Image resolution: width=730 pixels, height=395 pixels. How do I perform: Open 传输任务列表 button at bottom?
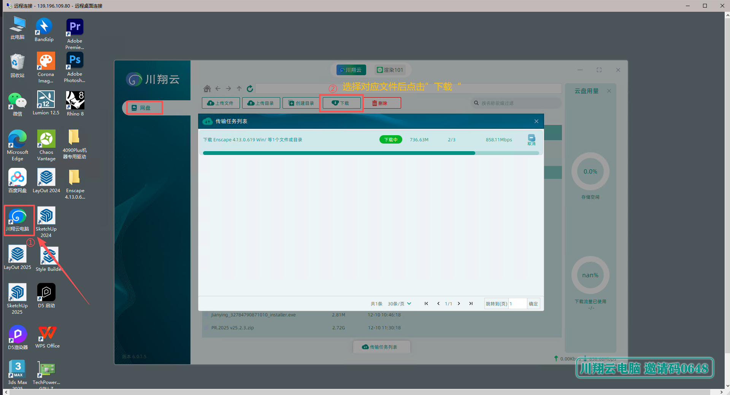coord(382,347)
